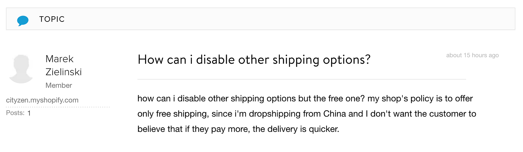Click the blue speech bubble topic icon
Image resolution: width=523 pixels, height=152 pixels.
point(23,20)
